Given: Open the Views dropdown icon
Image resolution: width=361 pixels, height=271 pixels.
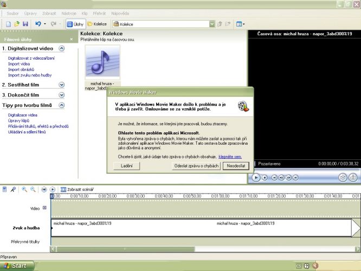Looking at the screenshot, I should (240, 24).
